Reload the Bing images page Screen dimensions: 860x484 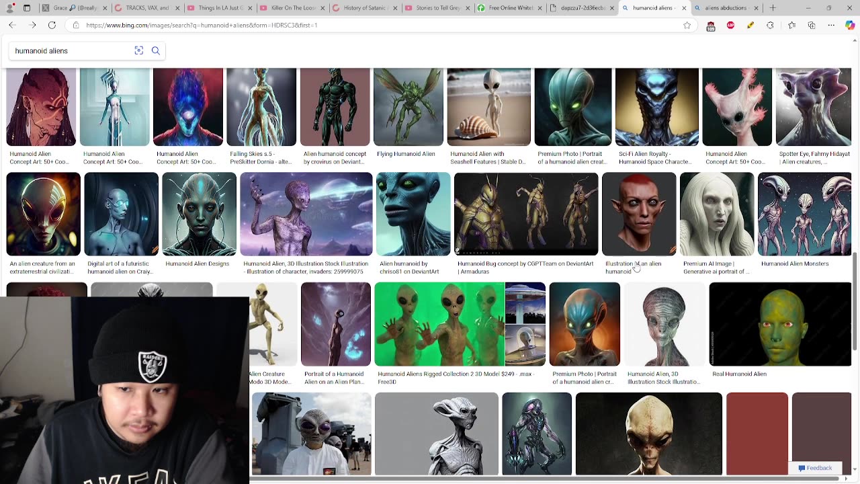[52, 25]
